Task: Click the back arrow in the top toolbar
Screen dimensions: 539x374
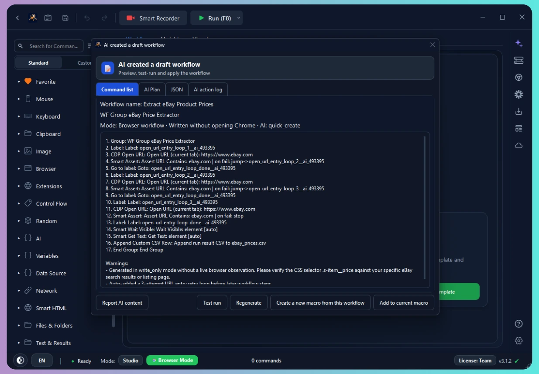Action: point(17,18)
